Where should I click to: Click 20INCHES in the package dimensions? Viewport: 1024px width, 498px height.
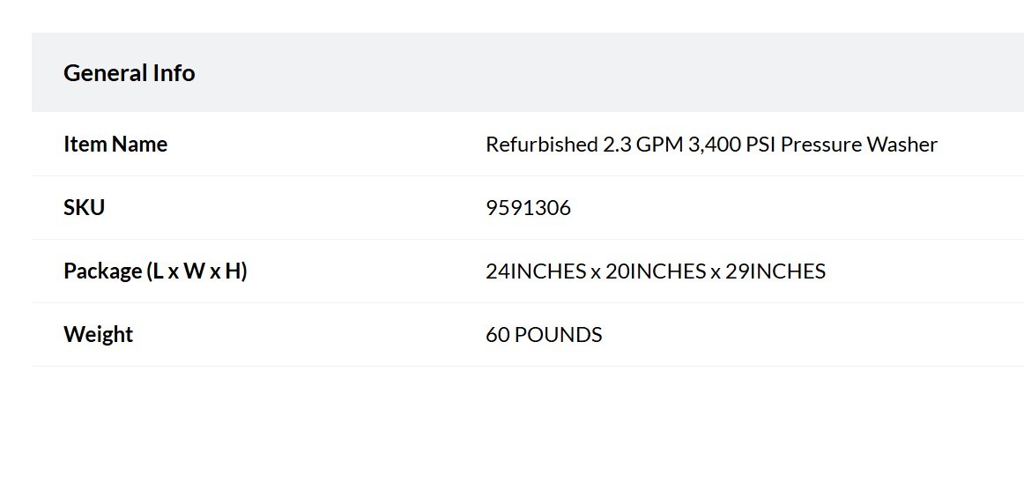click(656, 271)
